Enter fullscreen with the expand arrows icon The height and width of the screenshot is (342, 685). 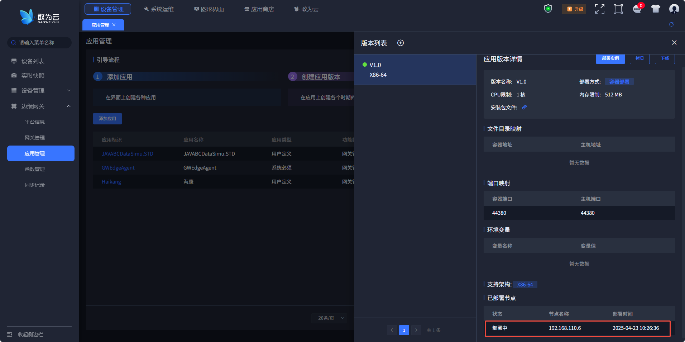tap(599, 9)
